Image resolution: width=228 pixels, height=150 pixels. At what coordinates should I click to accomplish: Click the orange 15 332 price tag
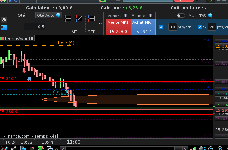pyautogui.click(x=222, y=46)
